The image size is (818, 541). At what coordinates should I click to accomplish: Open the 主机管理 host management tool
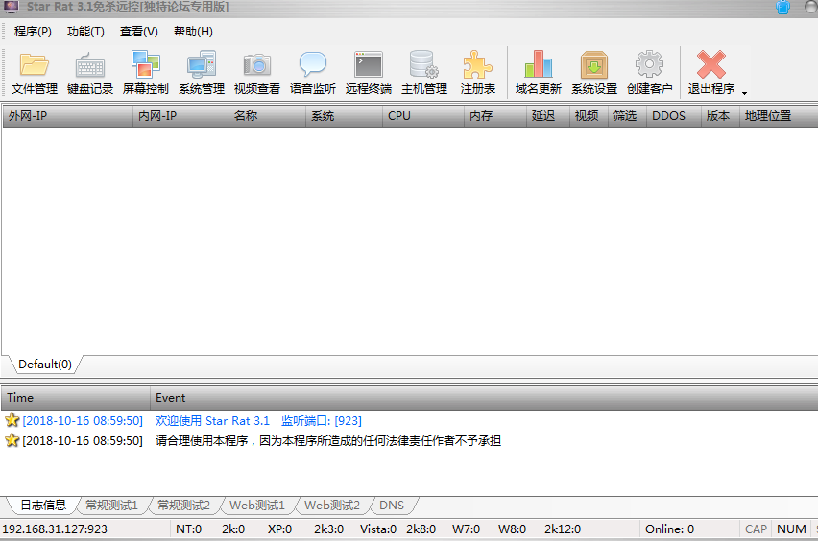pos(424,73)
